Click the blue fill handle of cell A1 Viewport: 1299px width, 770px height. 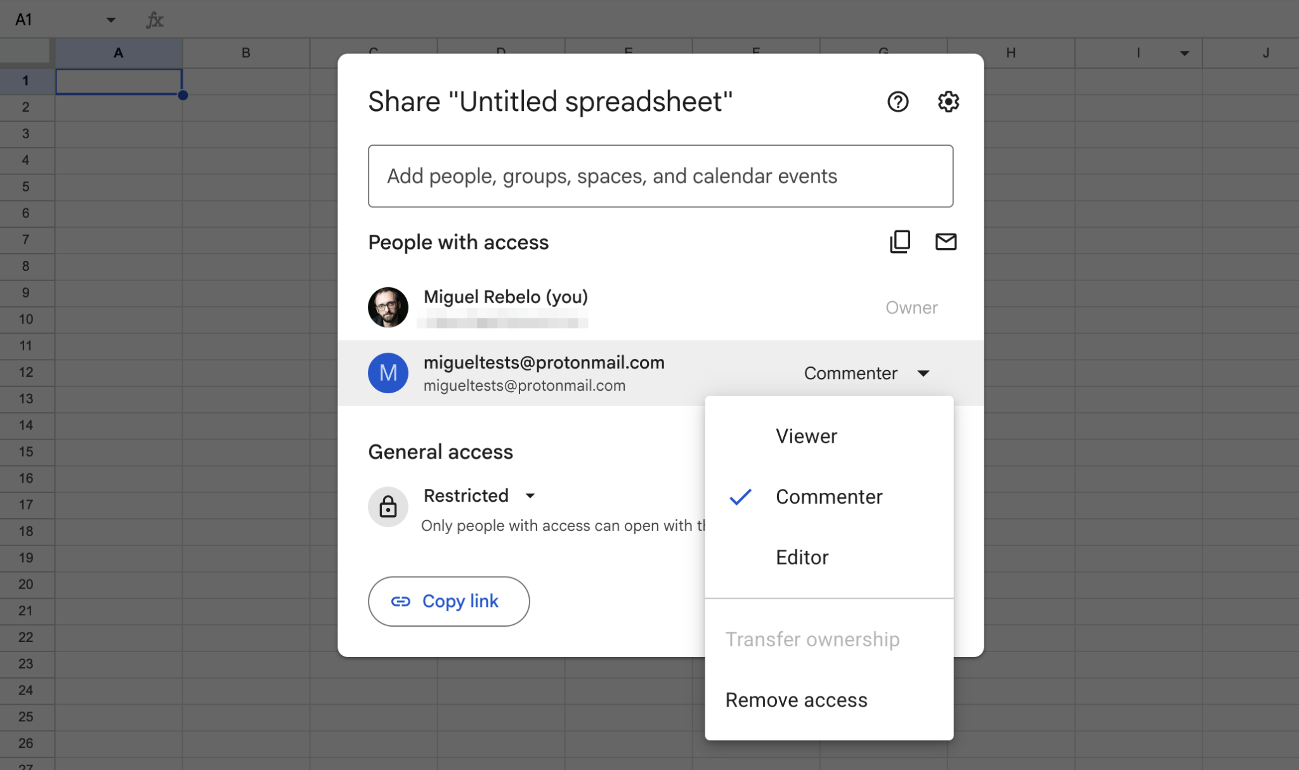pyautogui.click(x=183, y=95)
